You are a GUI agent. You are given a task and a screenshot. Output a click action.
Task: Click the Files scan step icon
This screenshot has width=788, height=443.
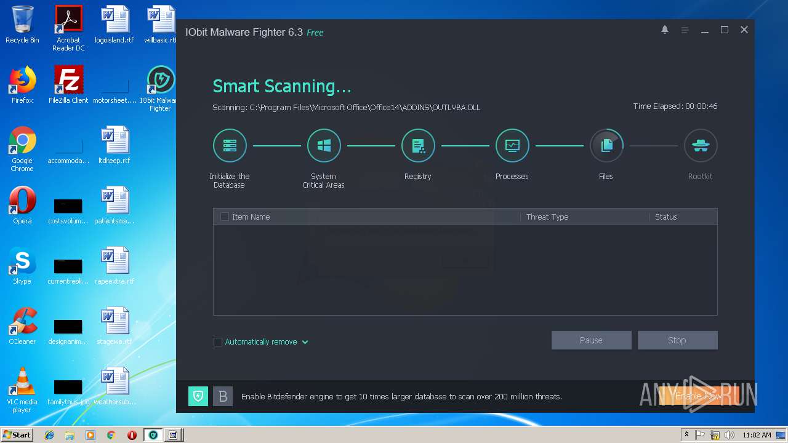[606, 146]
